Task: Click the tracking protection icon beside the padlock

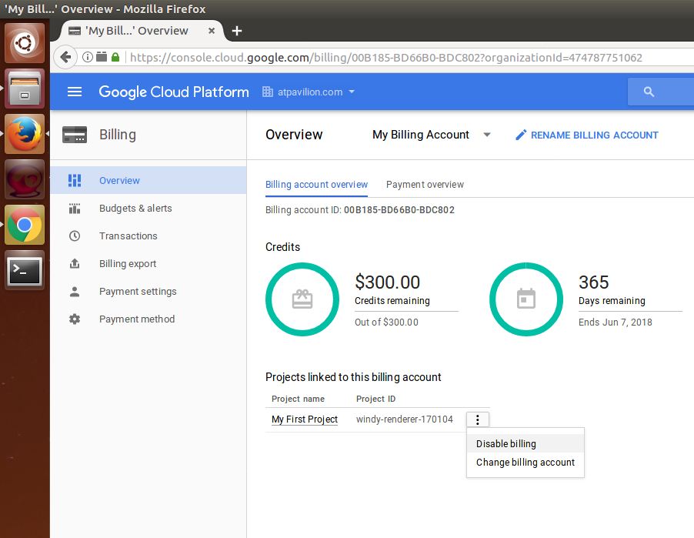Action: [x=102, y=57]
